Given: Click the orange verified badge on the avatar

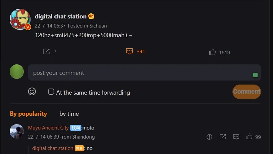Looking at the screenshot, I should tap(28, 27).
